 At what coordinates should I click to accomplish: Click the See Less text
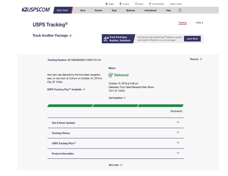114,165
